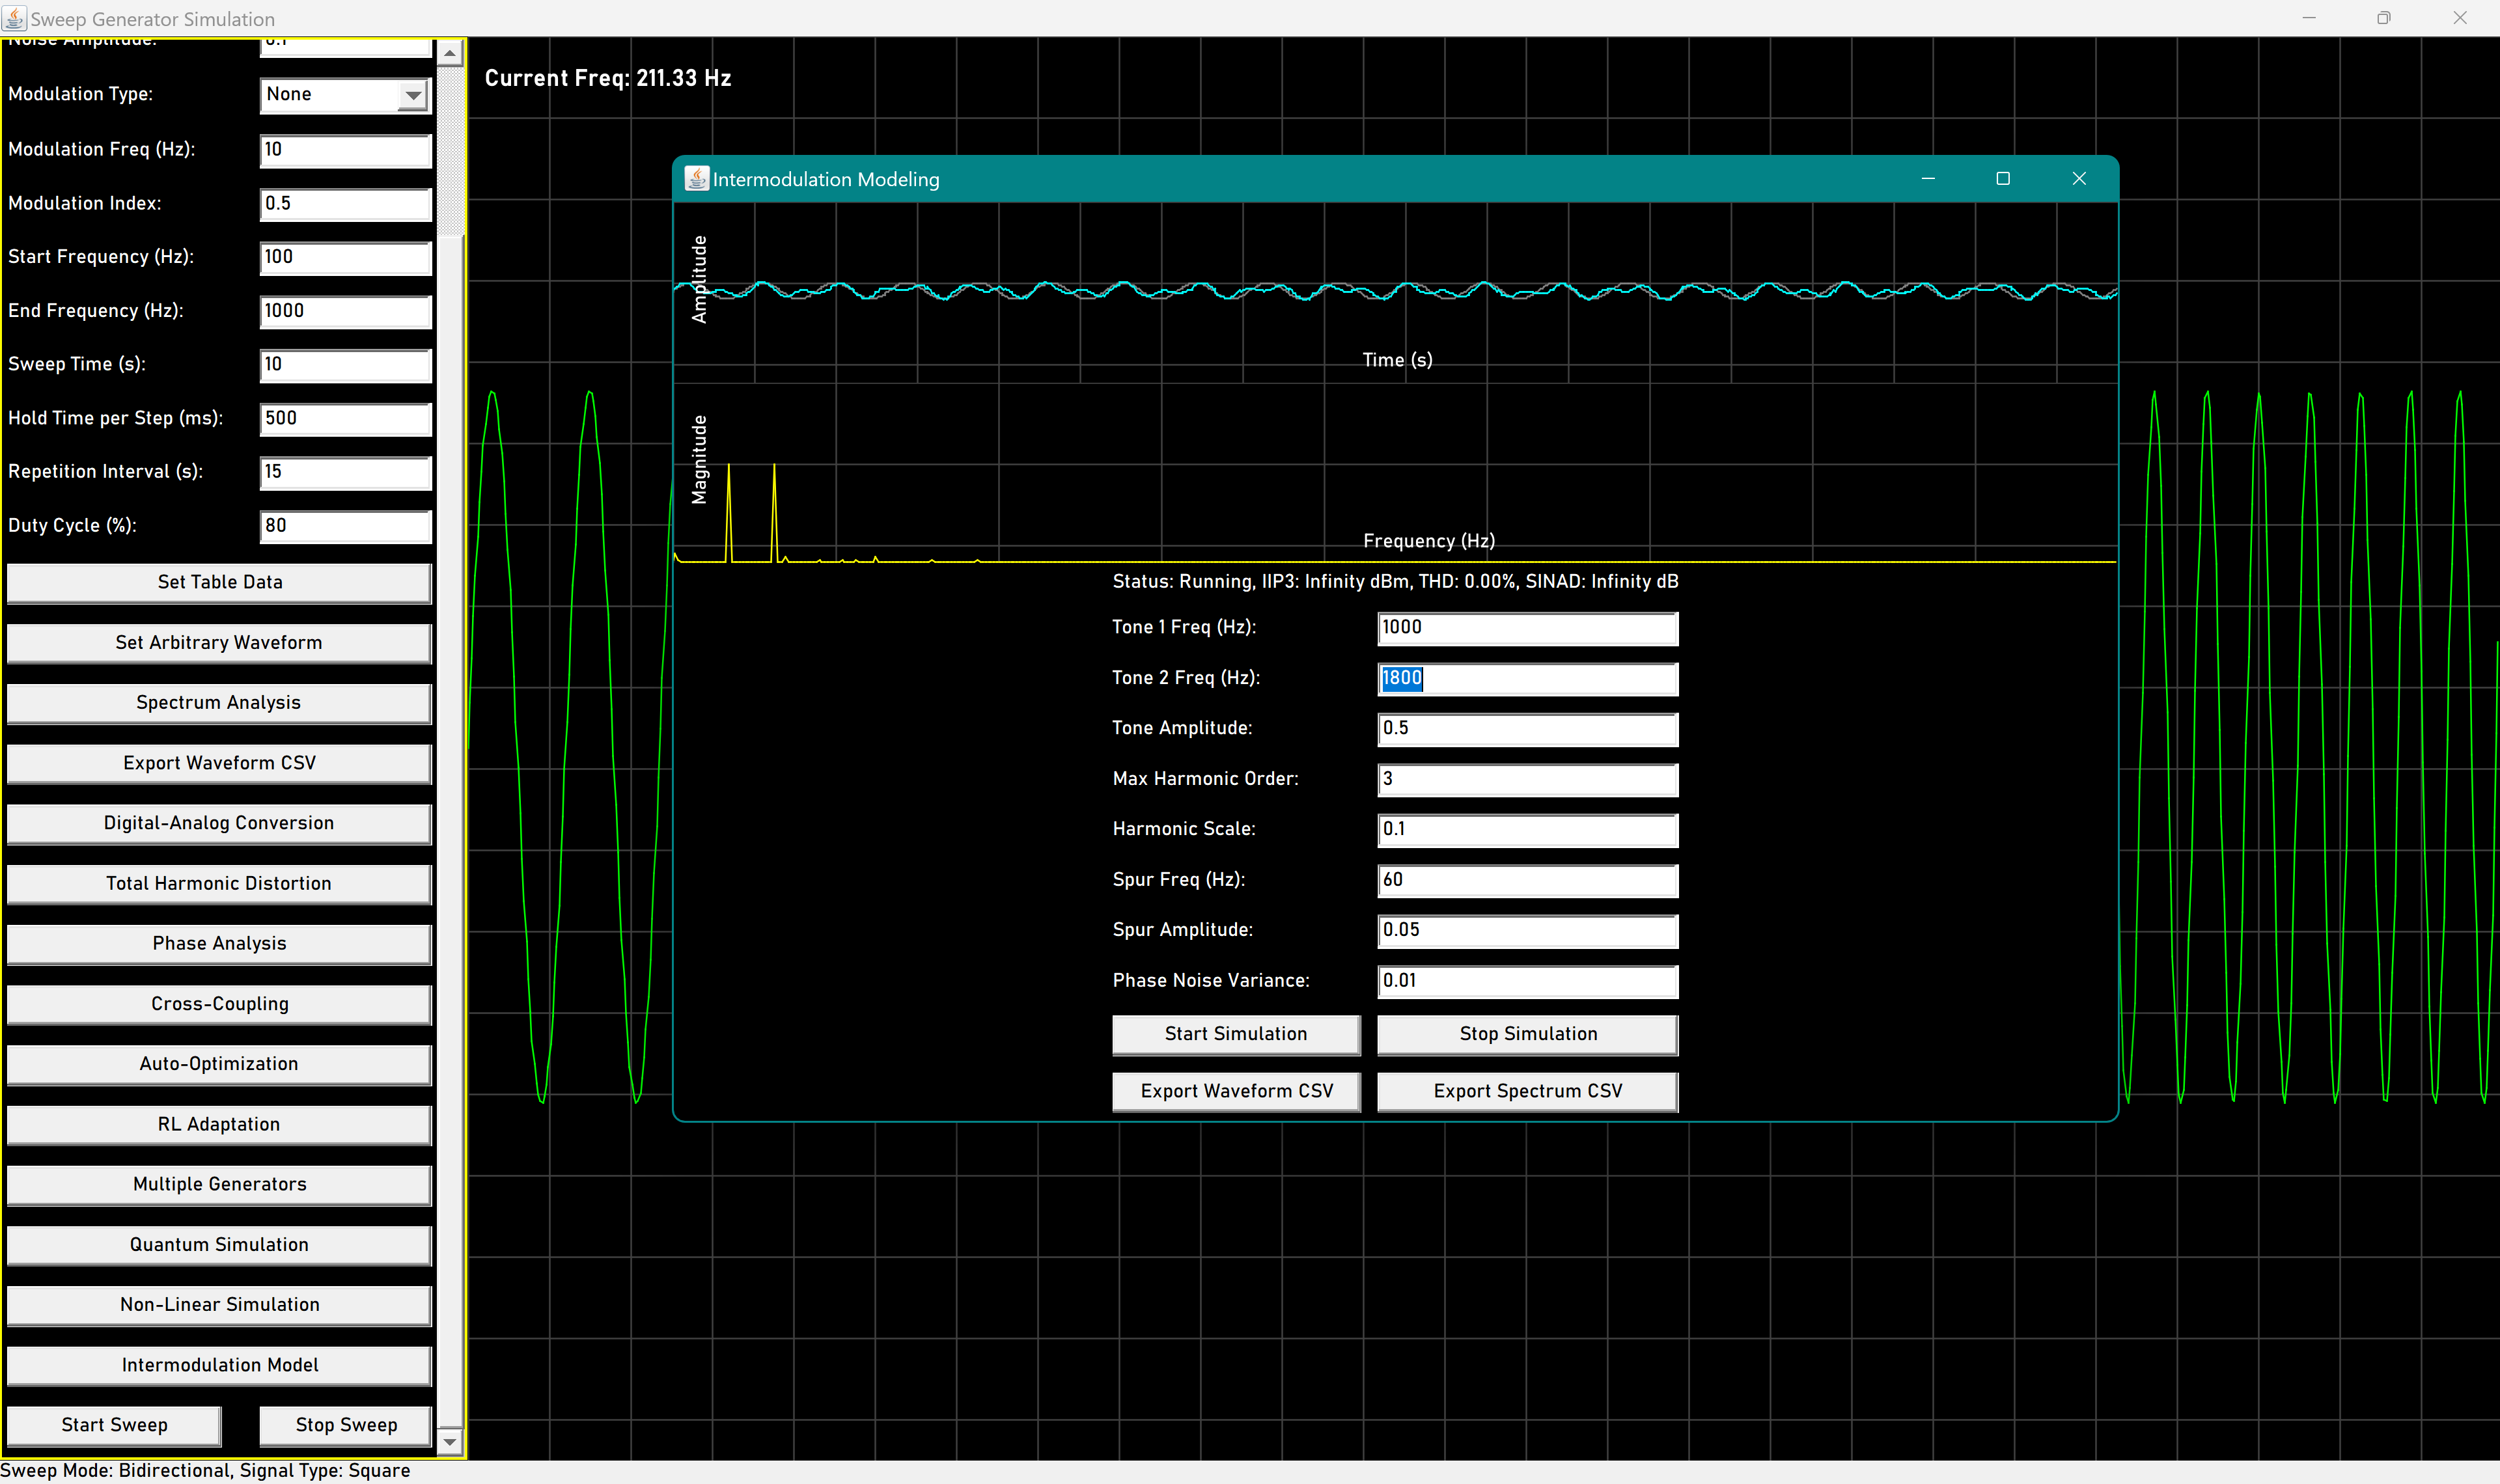The width and height of the screenshot is (2500, 1484).
Task: Click the left panel scroll up arrow
Action: click(450, 53)
